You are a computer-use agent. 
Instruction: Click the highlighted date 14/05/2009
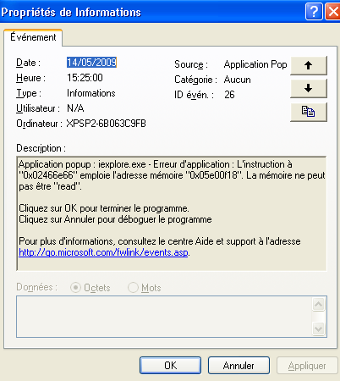click(91, 63)
